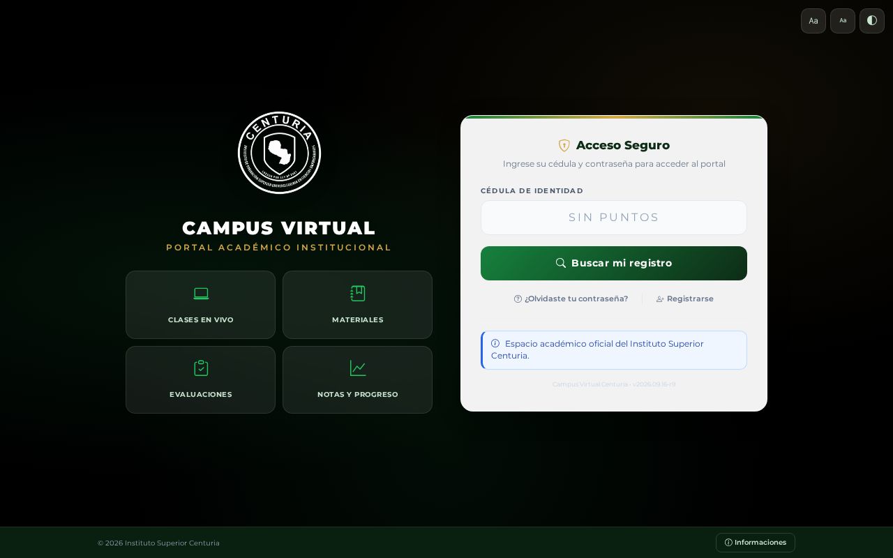Click the © 2026 Instituto Superior Centuria text
Screen dimensions: 893x558
158,543
